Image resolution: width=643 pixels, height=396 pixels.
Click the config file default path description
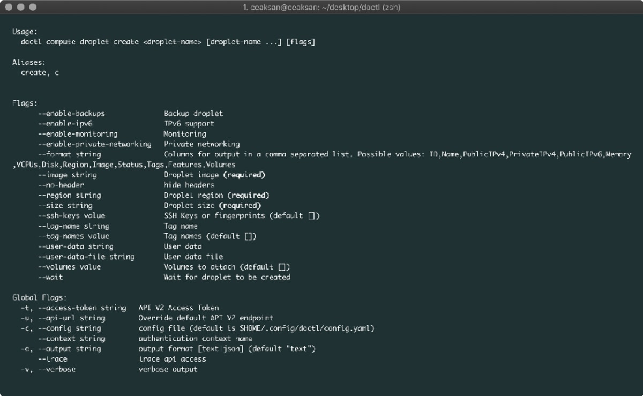pos(256,328)
